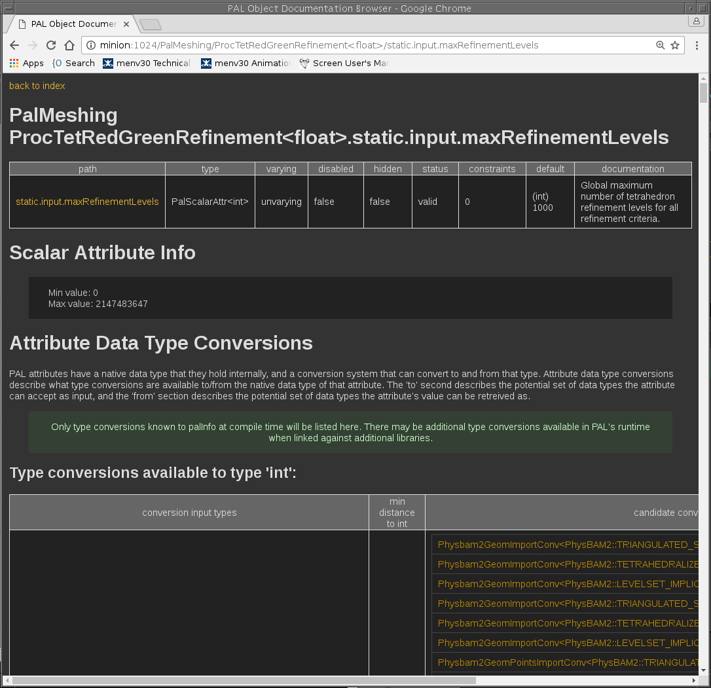Open the zoom magnifier icon in address bar
711x688 pixels.
661,46
